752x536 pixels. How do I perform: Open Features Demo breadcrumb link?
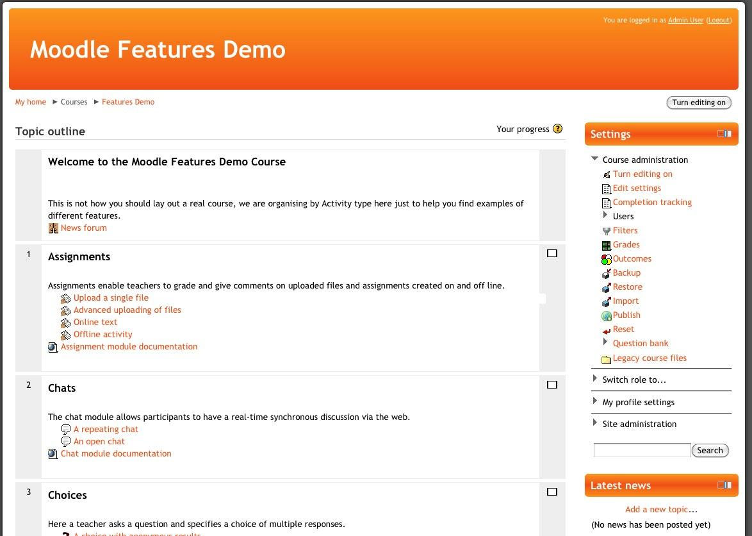point(128,102)
